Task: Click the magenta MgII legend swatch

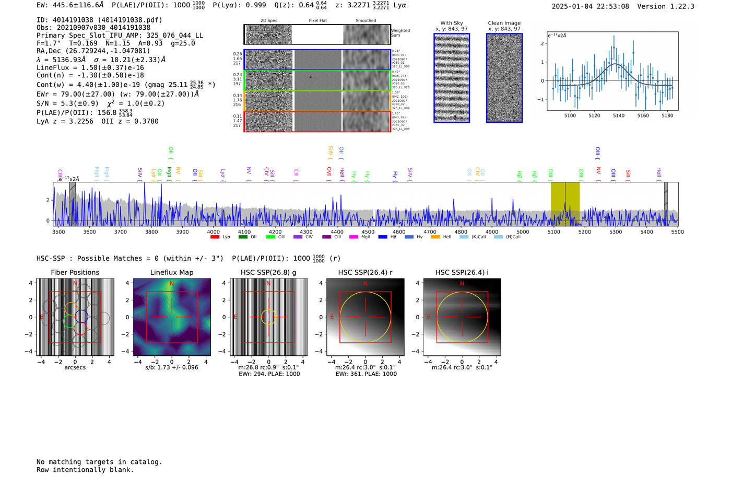Action: point(353,237)
